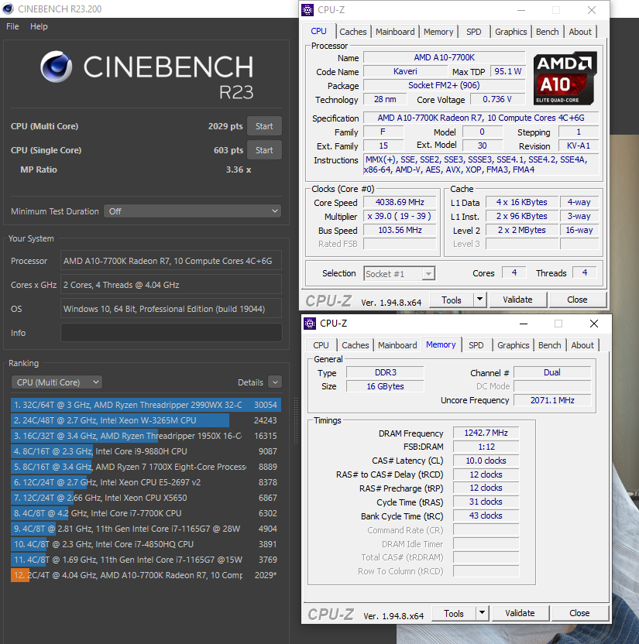Image resolution: width=639 pixels, height=644 pixels.
Task: Switch to Mainboard tab in upper CPU-Z window
Action: 395,32
